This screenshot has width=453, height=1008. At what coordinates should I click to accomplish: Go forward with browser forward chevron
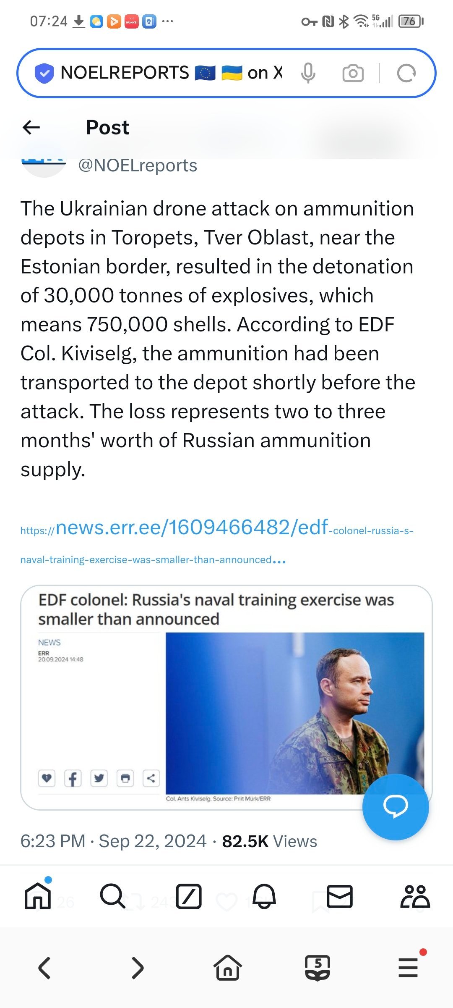click(x=137, y=968)
